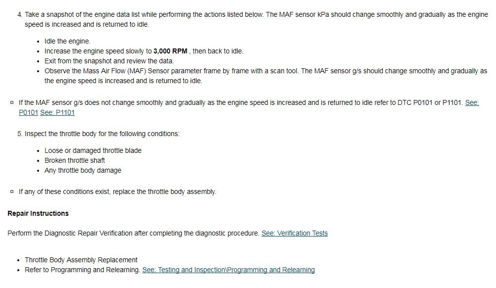Click the "Throttle Body Assembly Replacement" bullet

pyautogui.click(x=81, y=260)
